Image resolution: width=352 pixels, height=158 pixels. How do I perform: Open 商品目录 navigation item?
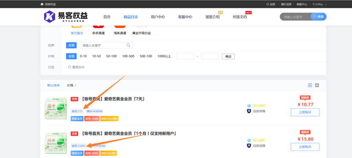(130, 17)
